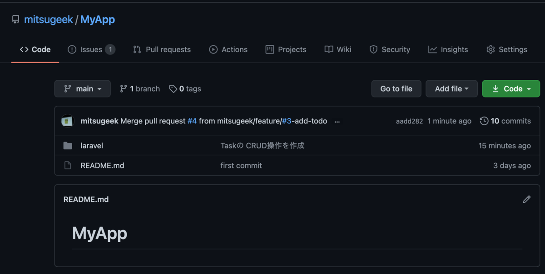545x274 pixels.
Task: Click the pencil icon to edit README.md
Action: point(526,199)
